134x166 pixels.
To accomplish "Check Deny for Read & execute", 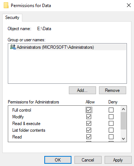I will [x=111, y=124].
